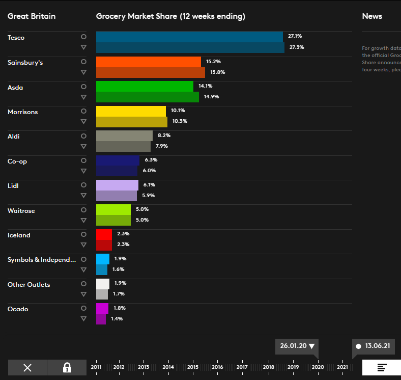Viewport: 401px width, 380px height.
Task: Click the Iceland 2.3% bright red bar
Action: click(x=104, y=235)
